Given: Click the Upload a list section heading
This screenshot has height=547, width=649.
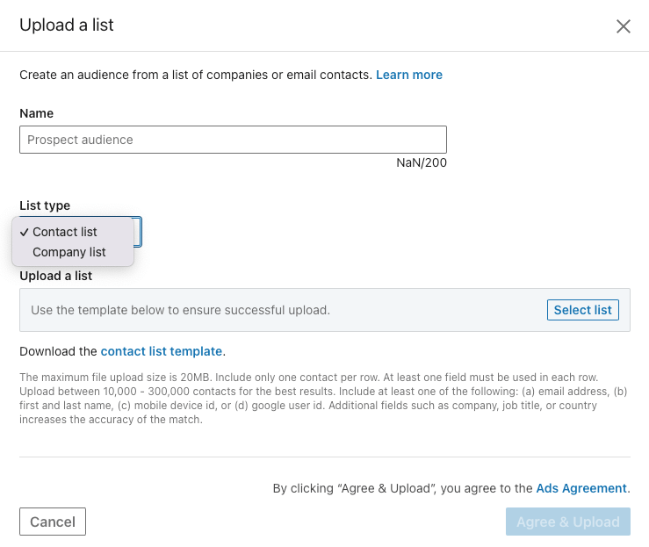Looking at the screenshot, I should coord(56,276).
